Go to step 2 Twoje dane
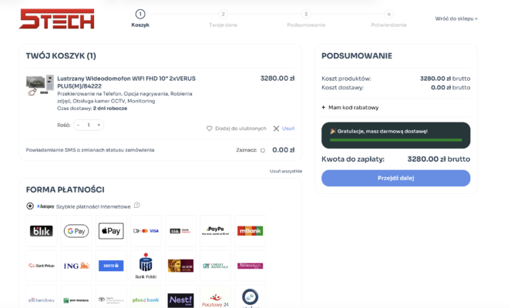Viewport: 511px width, 308px height. (224, 18)
